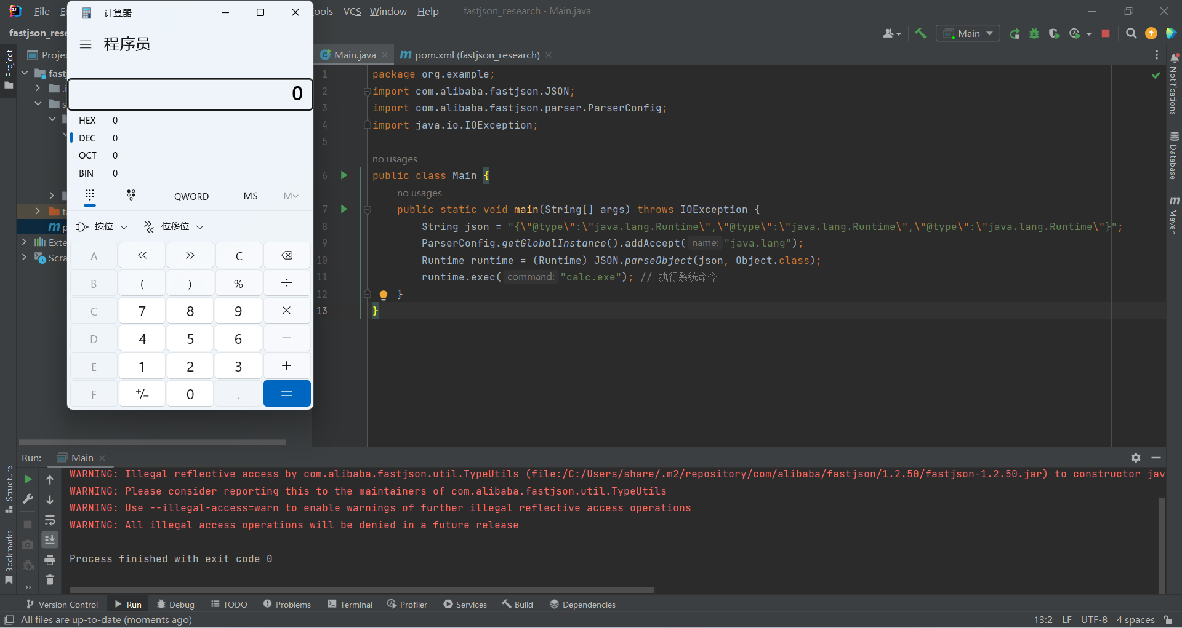Switch calculator to bit toggling keypad

coord(131,196)
